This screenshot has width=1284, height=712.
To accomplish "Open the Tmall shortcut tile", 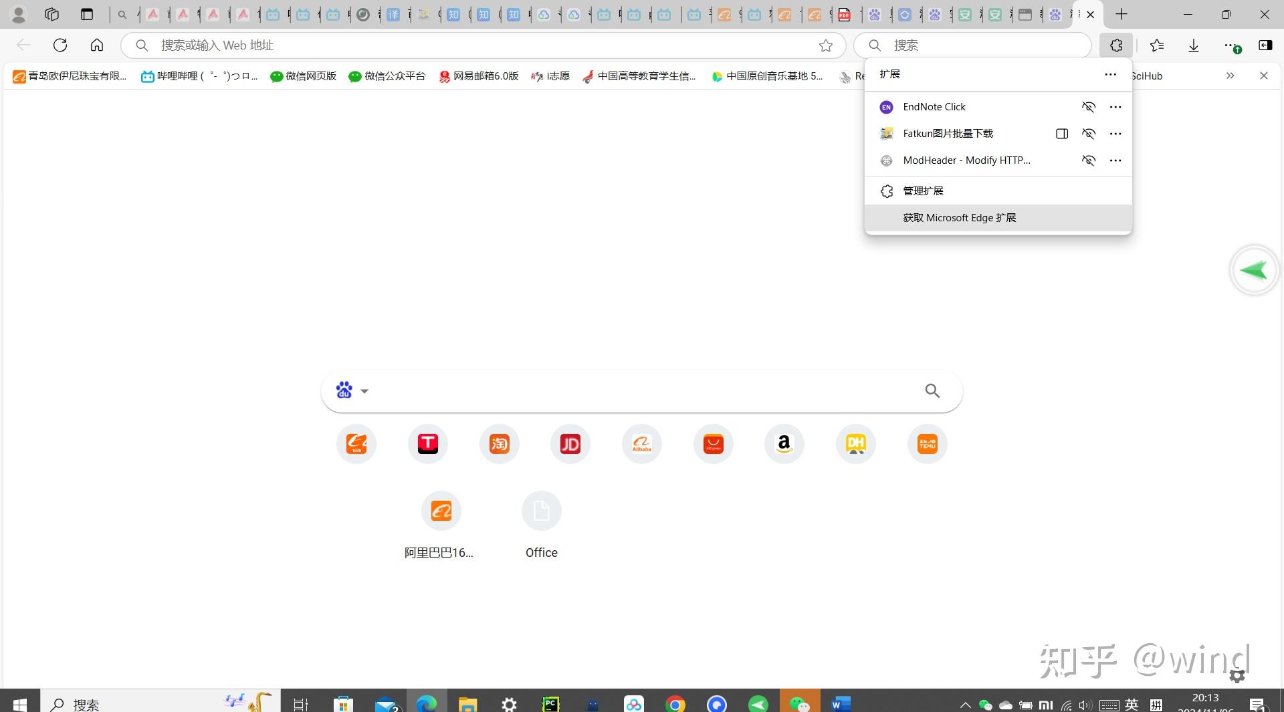I will point(428,444).
